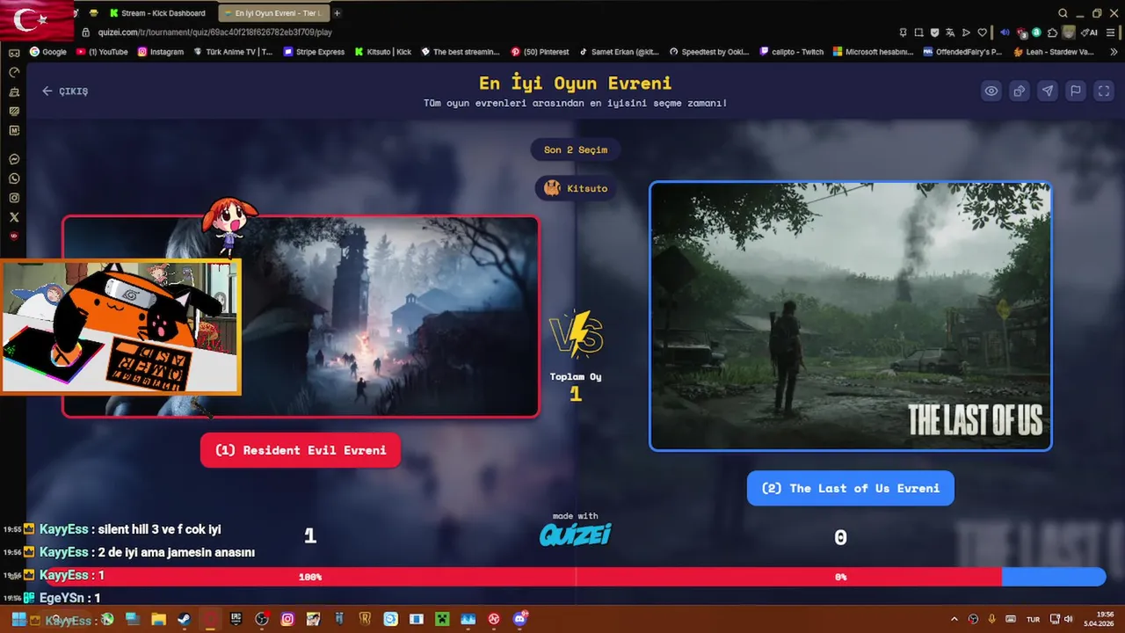Image resolution: width=1125 pixels, height=633 pixels.
Task: Toggle the ad blocker shield icon
Action: point(934,33)
